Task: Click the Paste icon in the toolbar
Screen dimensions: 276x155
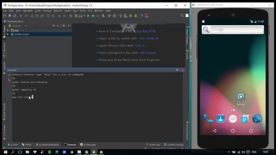Action: [42, 16]
